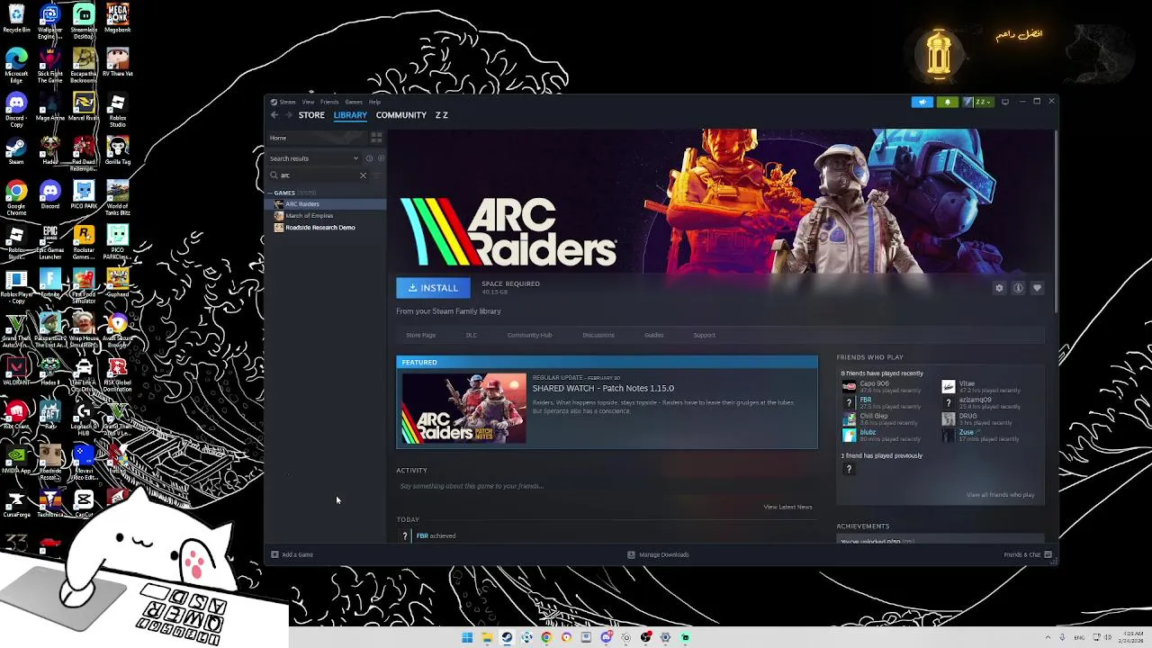Viewport: 1152px width, 648px height.
Task: Click the ready-to-play filter icon
Action: pyautogui.click(x=381, y=158)
